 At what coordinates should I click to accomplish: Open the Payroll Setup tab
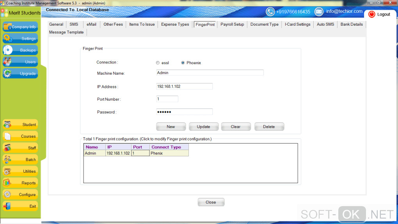coord(232,24)
